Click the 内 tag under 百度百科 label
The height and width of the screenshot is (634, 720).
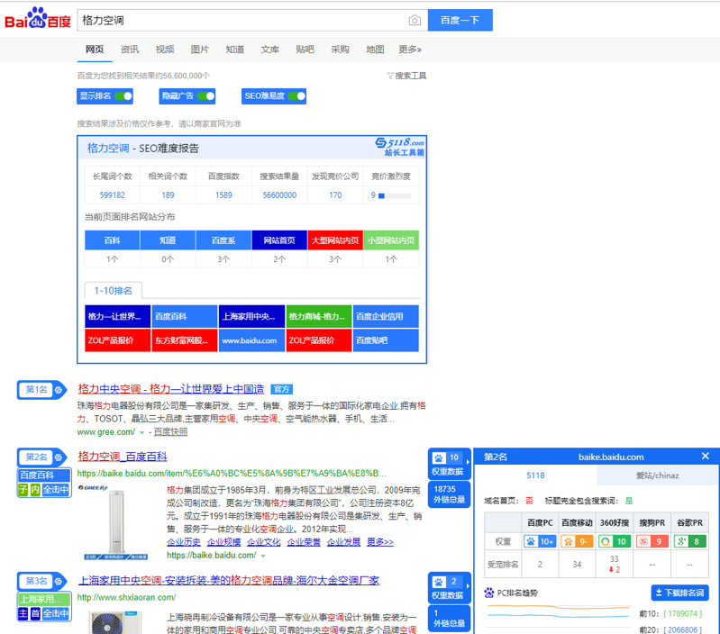point(35,490)
